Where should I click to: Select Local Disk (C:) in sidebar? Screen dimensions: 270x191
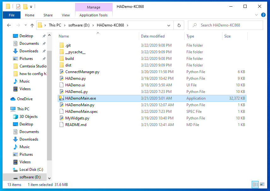31,170
